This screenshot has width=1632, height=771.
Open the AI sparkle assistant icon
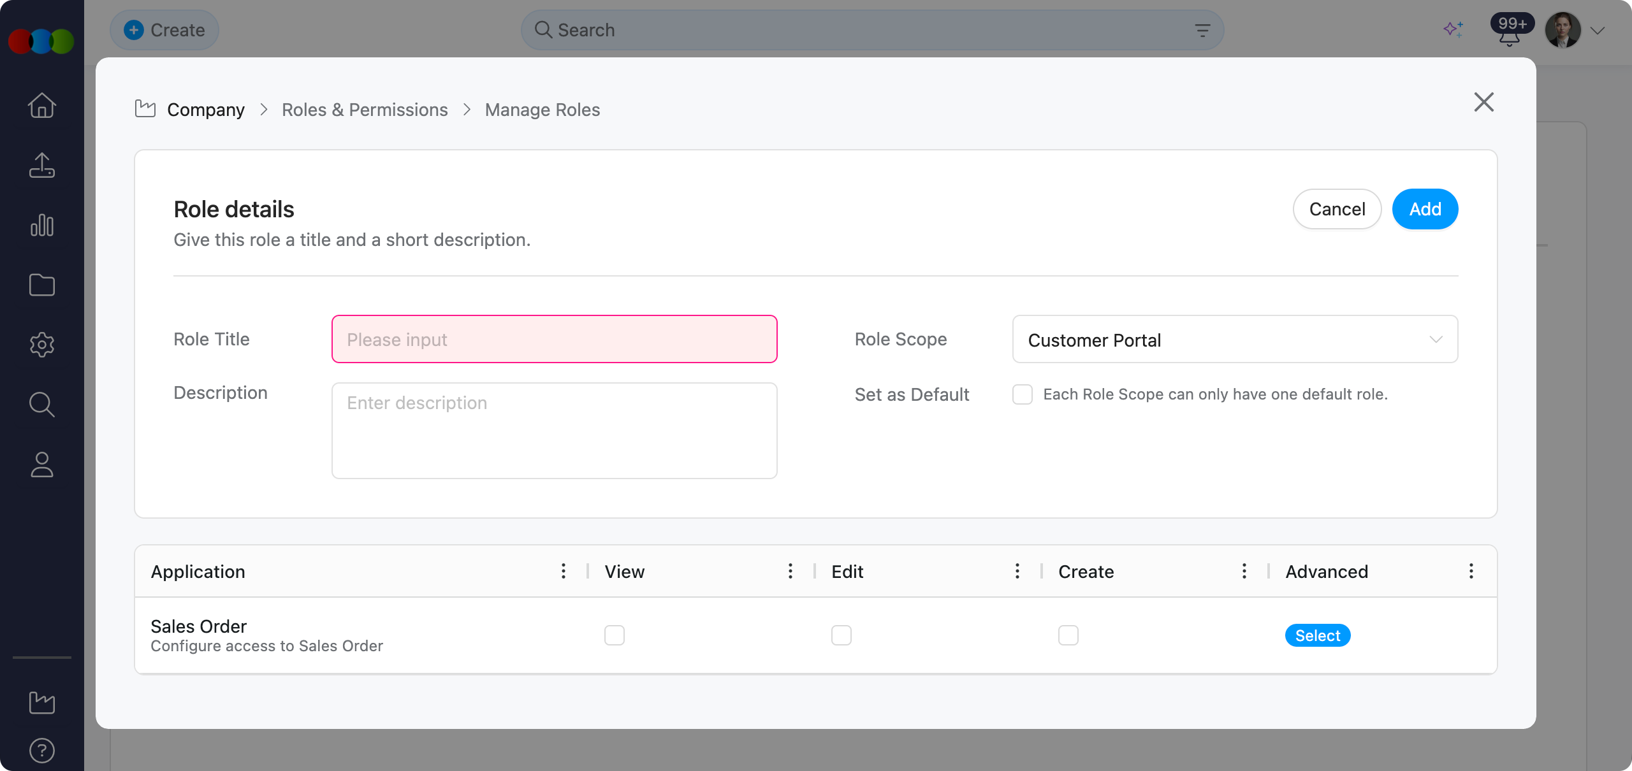tap(1453, 29)
